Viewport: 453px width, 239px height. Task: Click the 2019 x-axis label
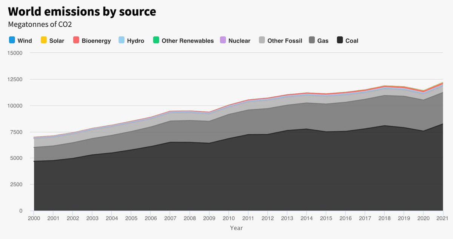404,218
